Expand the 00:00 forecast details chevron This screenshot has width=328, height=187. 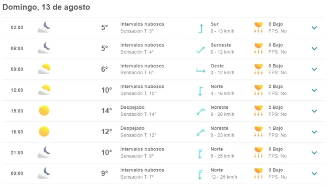(x=314, y=173)
